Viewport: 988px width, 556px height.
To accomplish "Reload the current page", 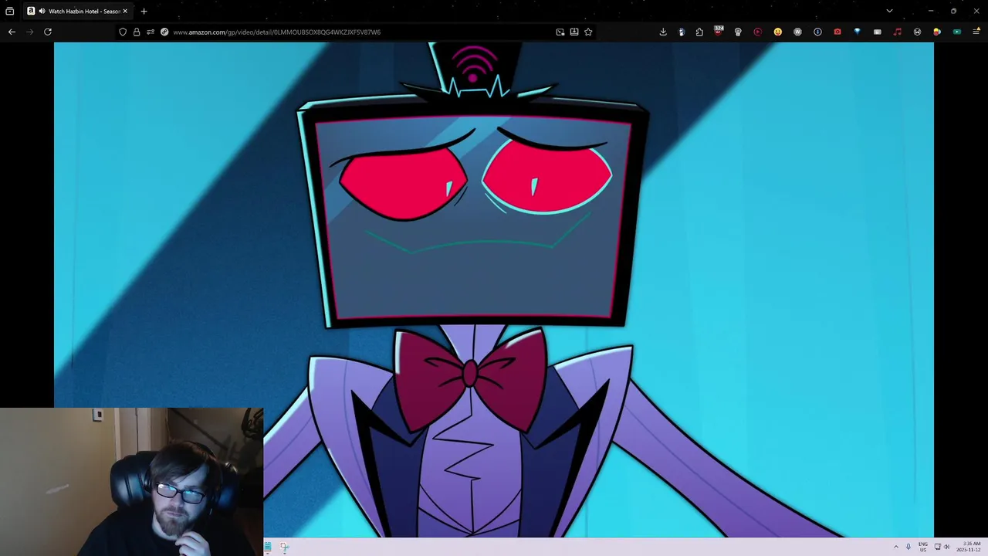I will (48, 32).
